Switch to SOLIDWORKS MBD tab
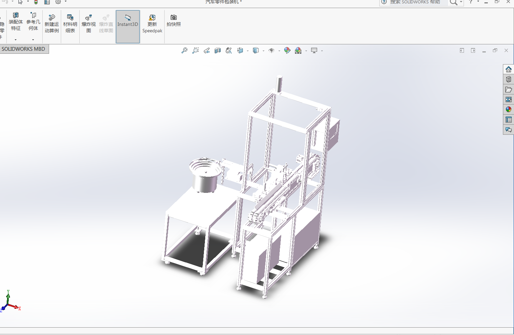The width and height of the screenshot is (514, 335). tap(24, 49)
